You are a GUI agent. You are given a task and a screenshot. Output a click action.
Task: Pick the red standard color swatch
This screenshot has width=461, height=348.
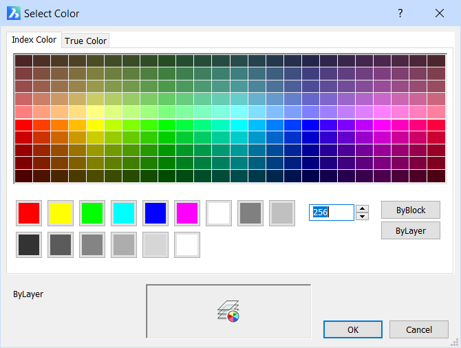29,213
